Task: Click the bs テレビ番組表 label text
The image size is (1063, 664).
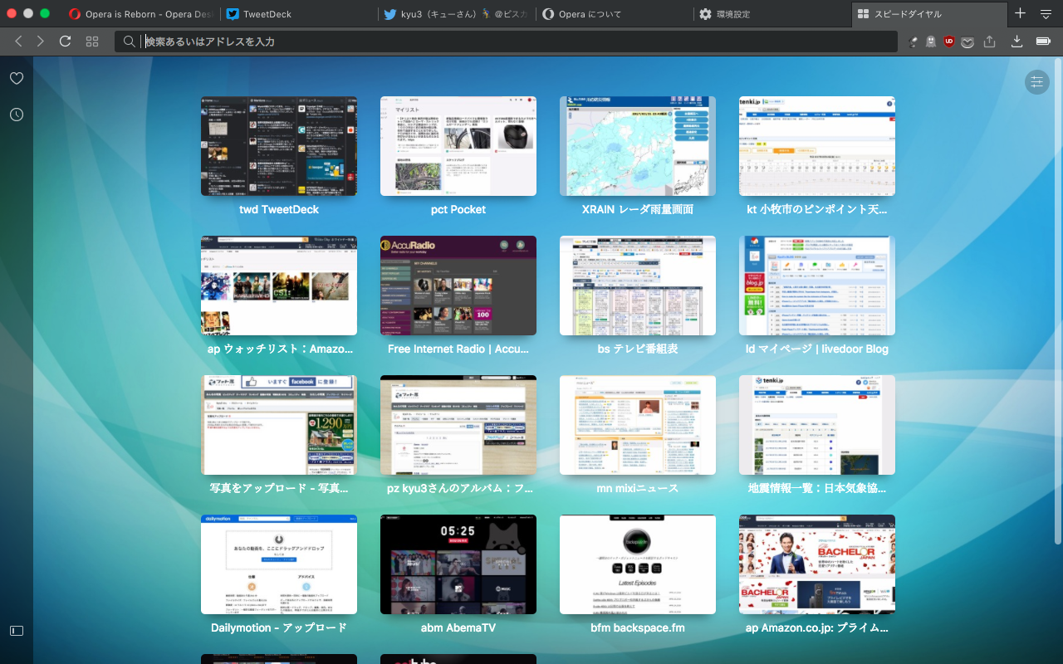Action: [638, 349]
